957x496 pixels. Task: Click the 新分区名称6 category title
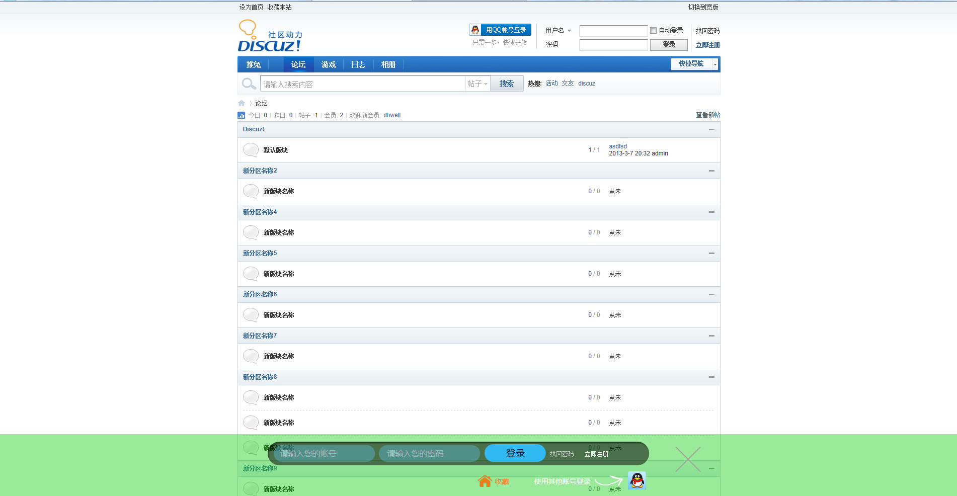click(260, 294)
